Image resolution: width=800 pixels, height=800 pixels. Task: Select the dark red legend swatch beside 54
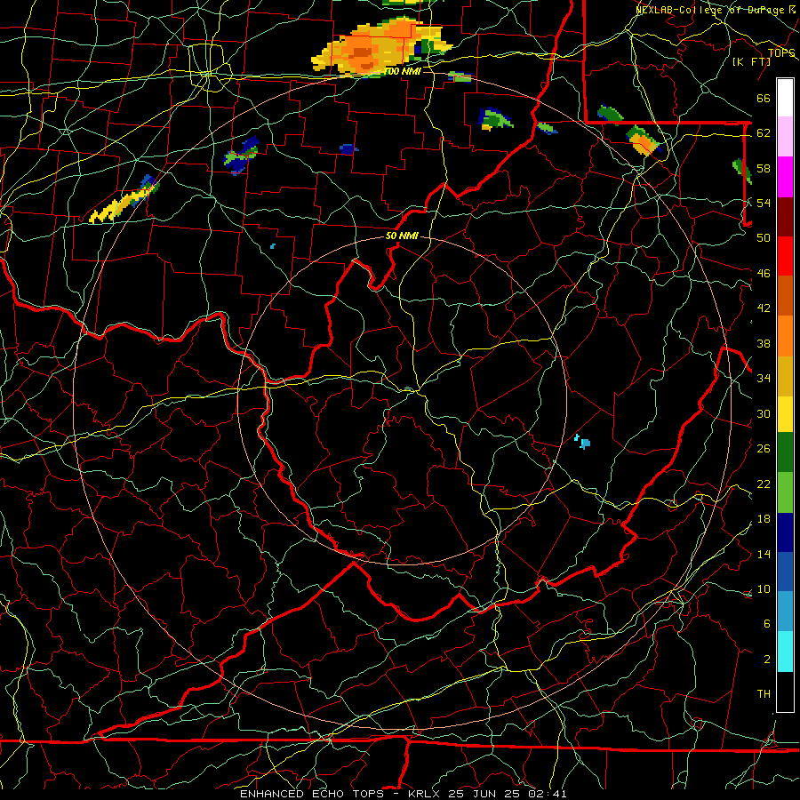(x=785, y=216)
